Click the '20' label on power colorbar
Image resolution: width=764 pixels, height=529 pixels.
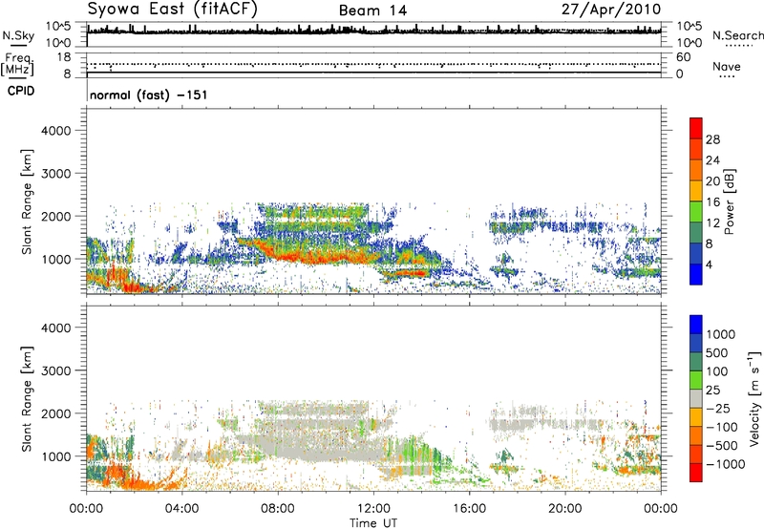point(712,181)
